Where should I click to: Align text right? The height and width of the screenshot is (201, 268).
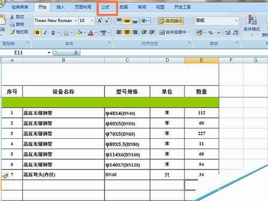coord(135,32)
